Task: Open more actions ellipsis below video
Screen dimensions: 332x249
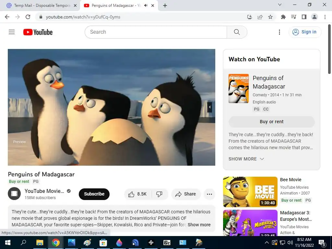Action: [209, 194]
